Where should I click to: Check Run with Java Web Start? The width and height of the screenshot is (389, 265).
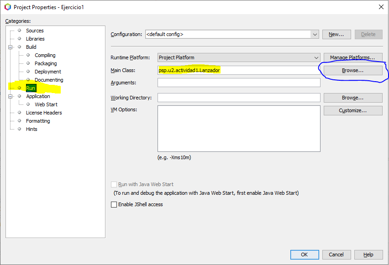114,184
